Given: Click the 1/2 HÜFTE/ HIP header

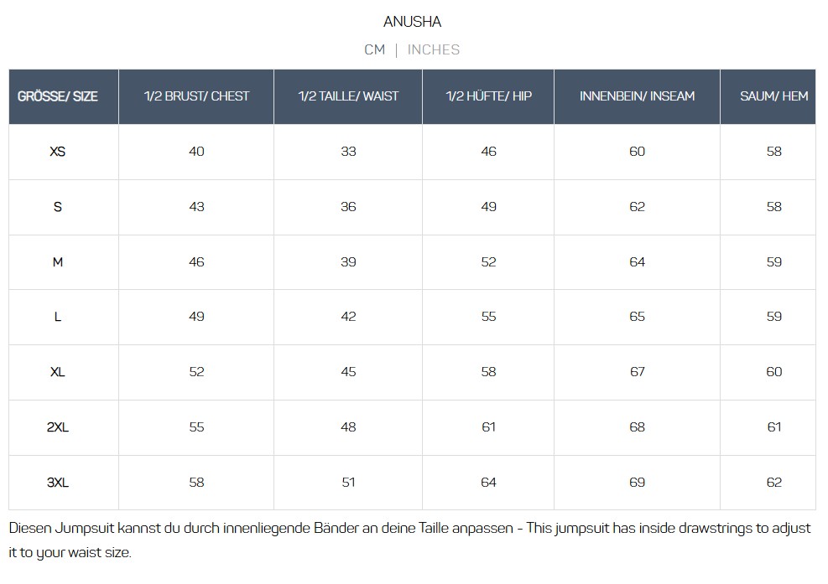Looking at the screenshot, I should (x=488, y=96).
